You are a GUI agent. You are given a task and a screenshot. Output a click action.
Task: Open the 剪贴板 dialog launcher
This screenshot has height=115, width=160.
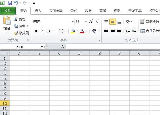point(29,40)
